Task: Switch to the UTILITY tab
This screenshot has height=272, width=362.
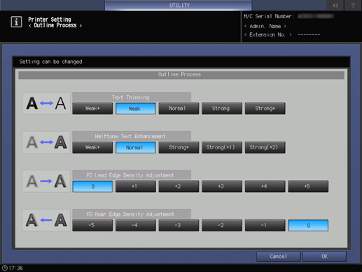Action: point(179,5)
